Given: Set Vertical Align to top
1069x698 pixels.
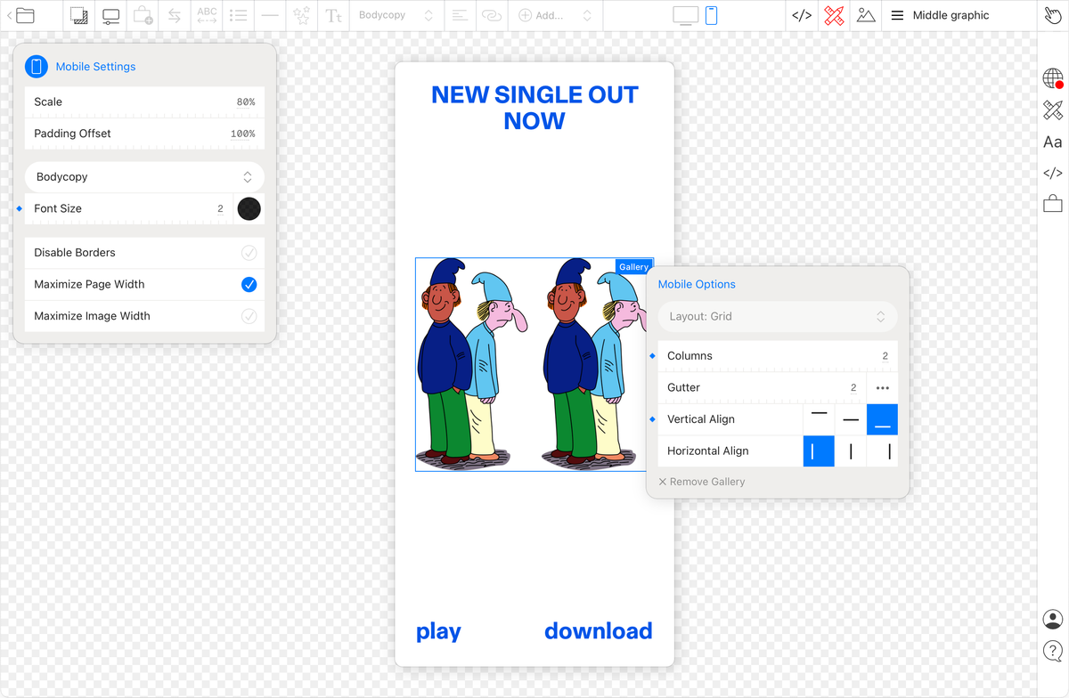Looking at the screenshot, I should 818,419.
